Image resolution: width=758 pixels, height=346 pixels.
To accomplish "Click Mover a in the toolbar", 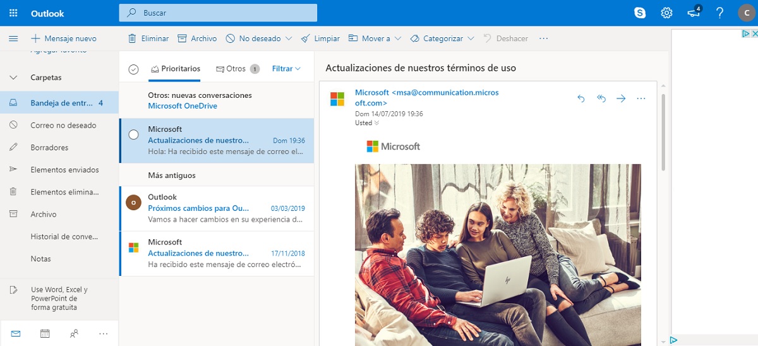I will coord(370,39).
